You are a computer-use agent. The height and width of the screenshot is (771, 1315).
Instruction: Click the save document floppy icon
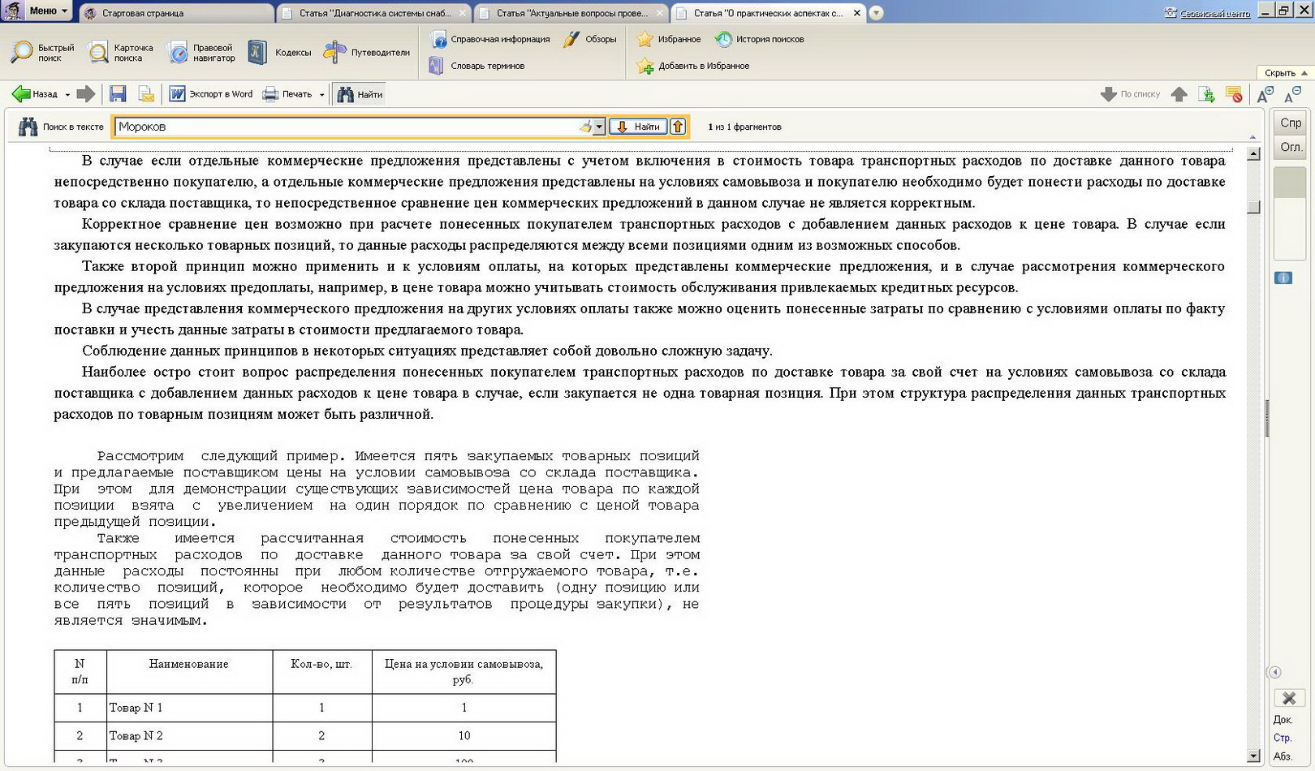click(x=118, y=94)
